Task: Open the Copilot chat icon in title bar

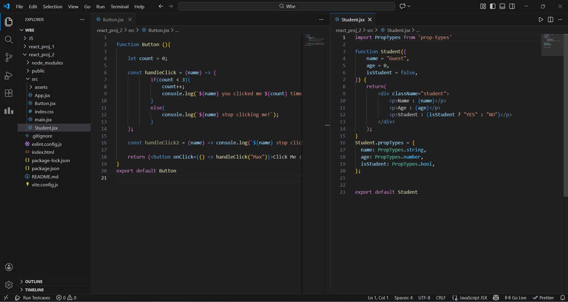Action: click(x=402, y=7)
